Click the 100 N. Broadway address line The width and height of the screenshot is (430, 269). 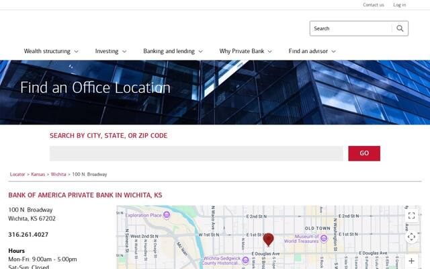[x=30, y=210]
